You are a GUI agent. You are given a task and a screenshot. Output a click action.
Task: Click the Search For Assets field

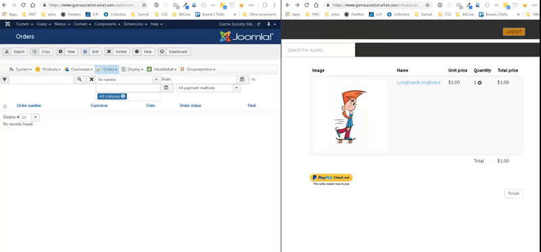click(319, 50)
